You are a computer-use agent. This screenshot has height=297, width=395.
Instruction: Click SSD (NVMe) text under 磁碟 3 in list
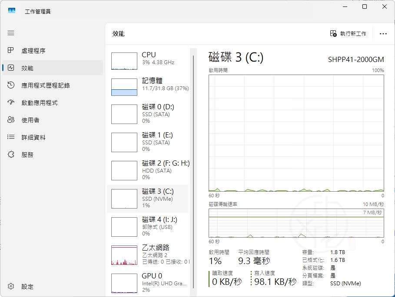pos(157,199)
